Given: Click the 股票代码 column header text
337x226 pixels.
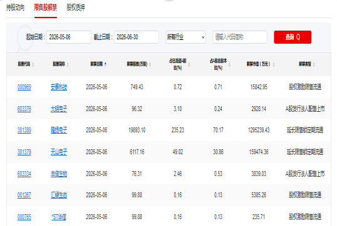Looking at the screenshot, I should (x=24, y=64).
